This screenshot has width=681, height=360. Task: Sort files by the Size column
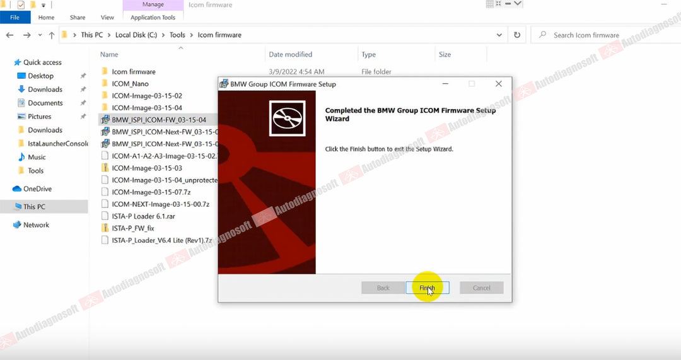(445, 54)
